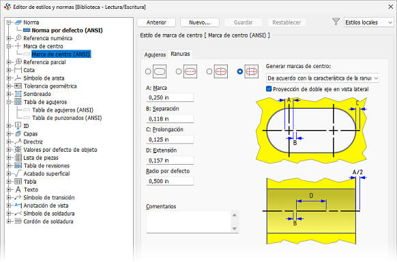Select the slot with double cross radio option
Image resolution: width=397 pixels, height=262 pixels.
tap(240, 71)
